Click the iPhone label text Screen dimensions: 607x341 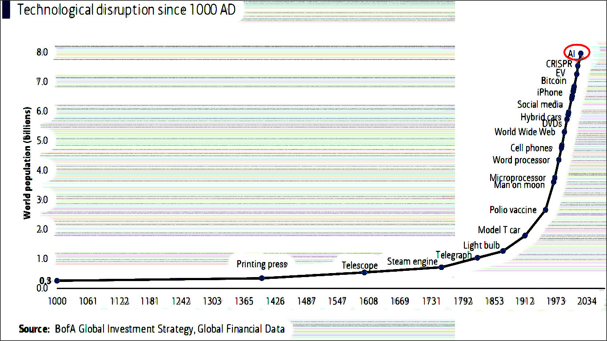549,92
